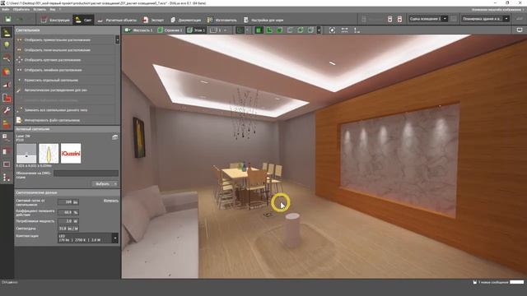The width and height of the screenshot is (527, 296).
Task: Click the light distribution curve thumbnail
Action: [x=49, y=154]
